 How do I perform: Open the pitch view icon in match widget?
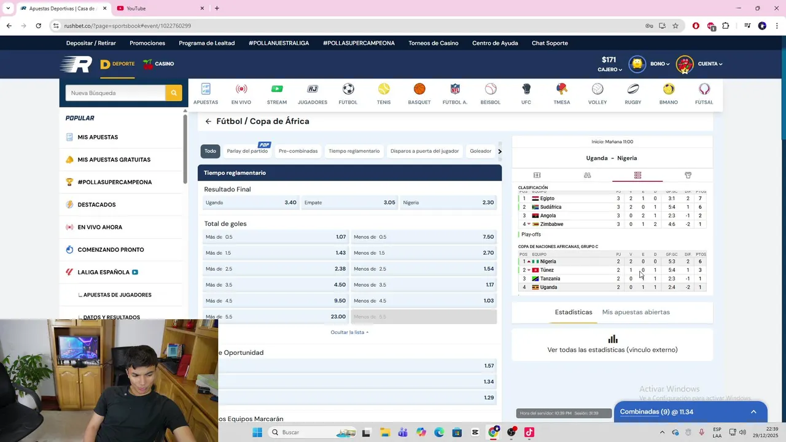537,176
